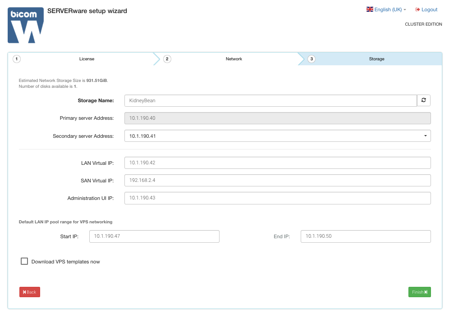Click the Download VPS templates now label
The image size is (449, 317).
(65, 262)
